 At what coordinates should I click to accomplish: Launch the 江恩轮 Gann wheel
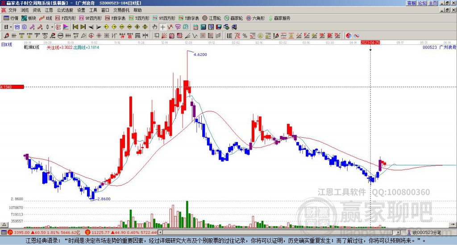coord(212,18)
